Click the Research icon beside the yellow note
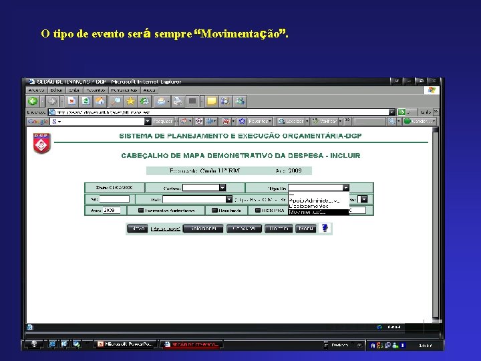 tap(226, 101)
